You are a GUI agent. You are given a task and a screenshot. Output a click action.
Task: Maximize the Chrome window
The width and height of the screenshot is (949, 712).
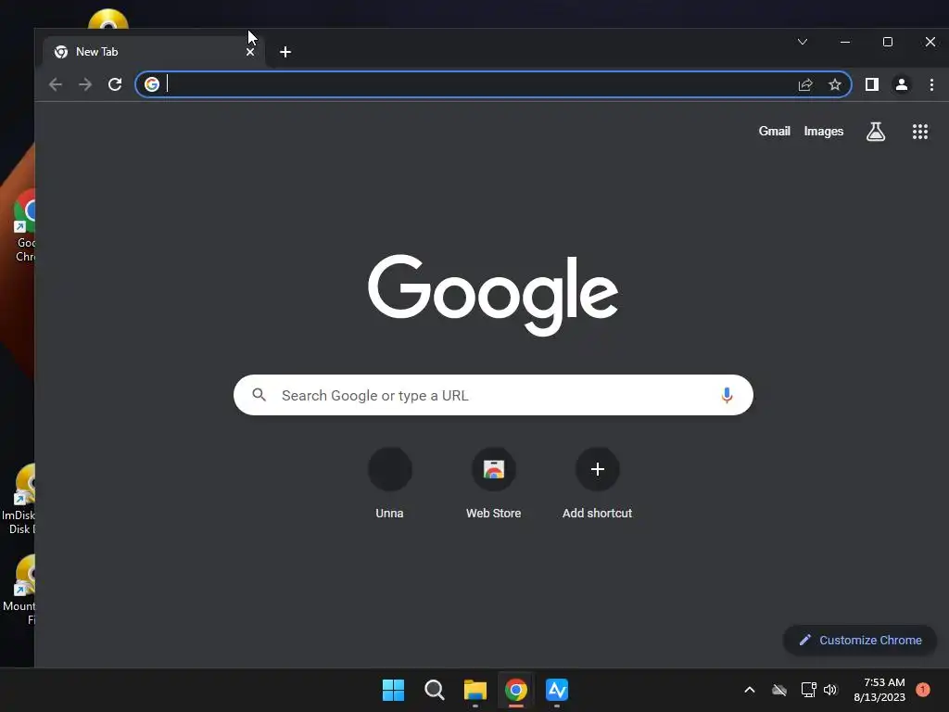[x=888, y=42]
